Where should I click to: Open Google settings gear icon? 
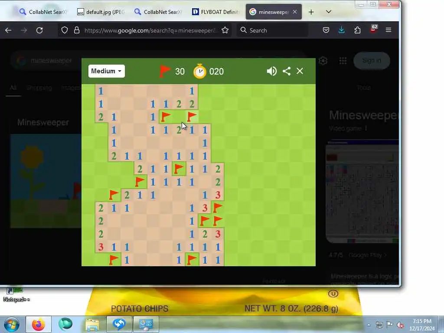click(323, 61)
